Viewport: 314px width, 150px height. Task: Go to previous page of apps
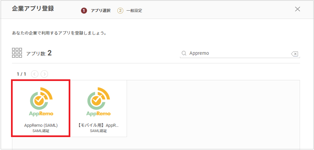point(35,74)
